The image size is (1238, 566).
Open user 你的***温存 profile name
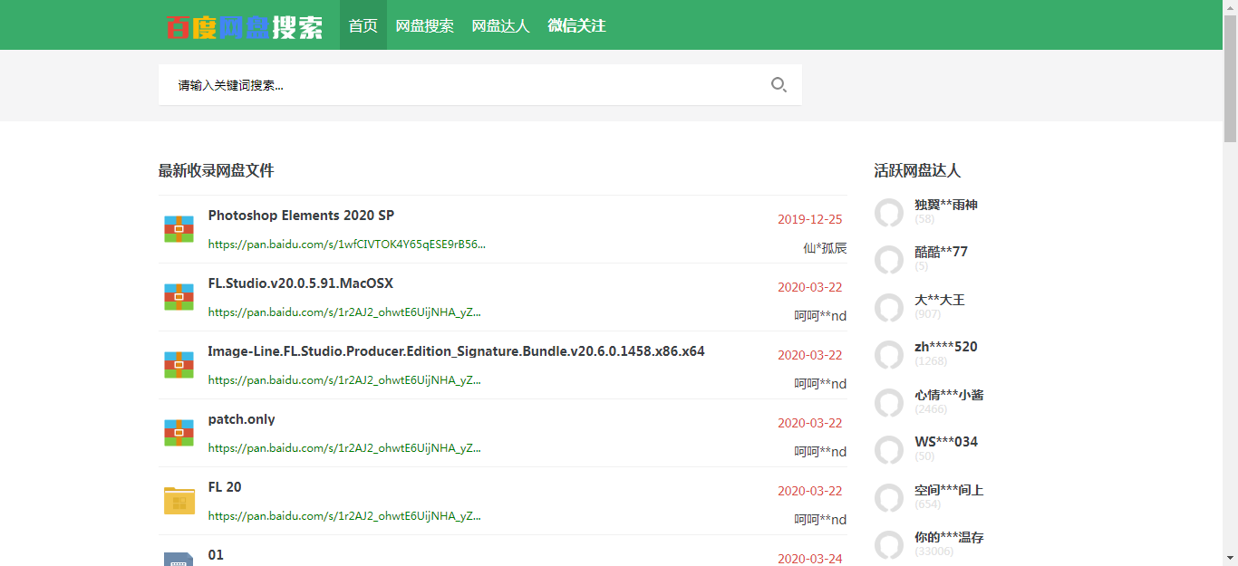[x=949, y=537]
